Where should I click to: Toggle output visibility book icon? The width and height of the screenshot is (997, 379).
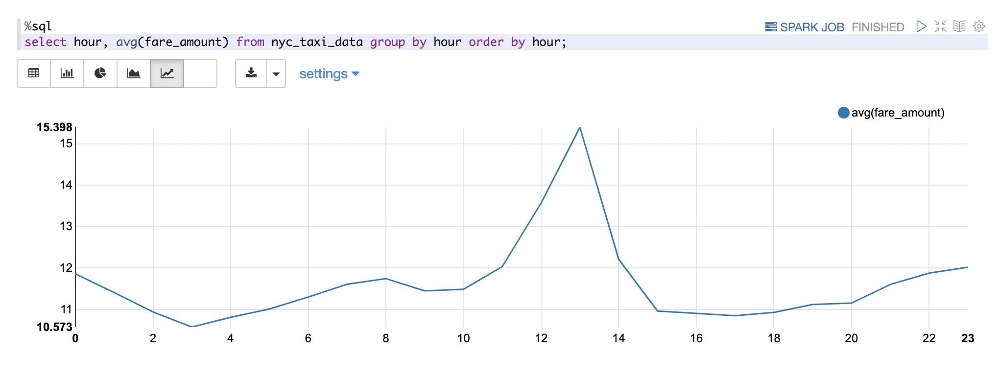(x=959, y=26)
